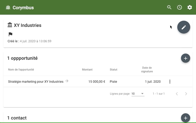Add a new contact with the plus button
Viewport: 196px width, 123px height.
point(186,118)
